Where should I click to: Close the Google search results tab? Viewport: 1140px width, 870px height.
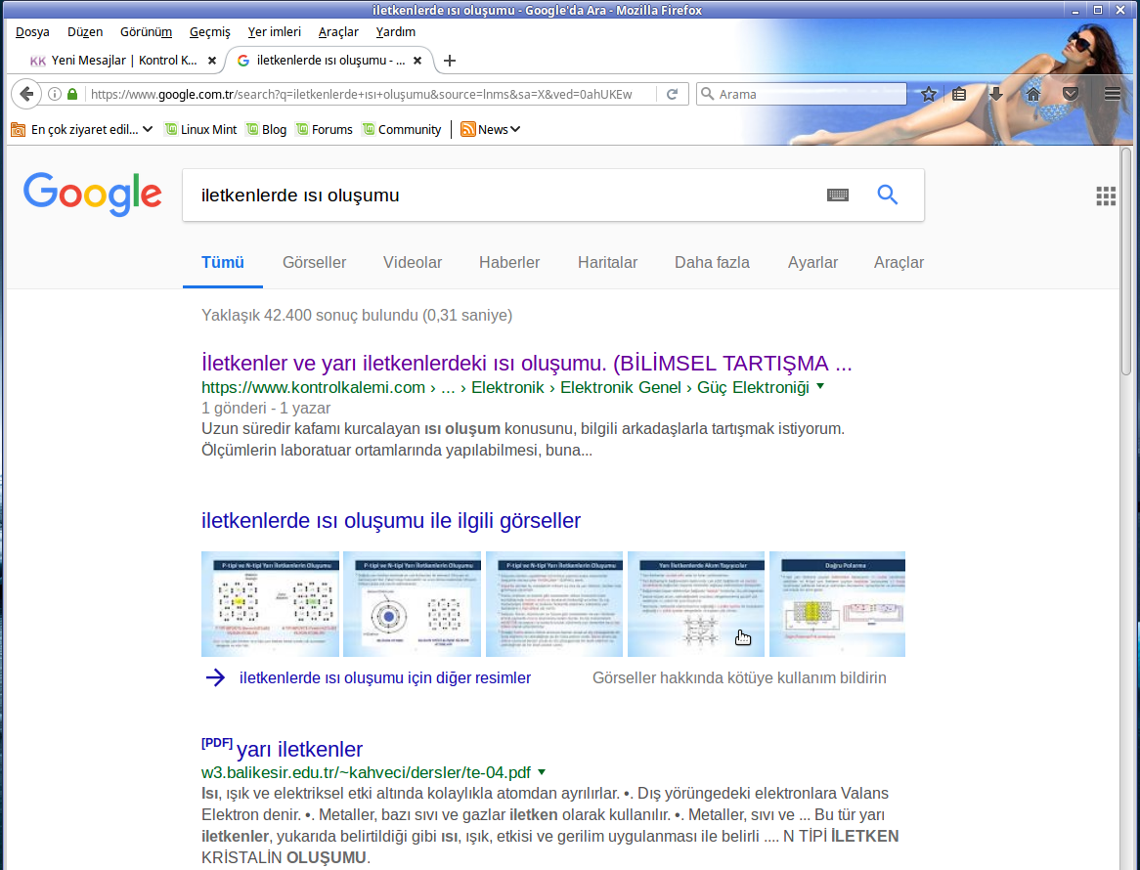coord(417,61)
